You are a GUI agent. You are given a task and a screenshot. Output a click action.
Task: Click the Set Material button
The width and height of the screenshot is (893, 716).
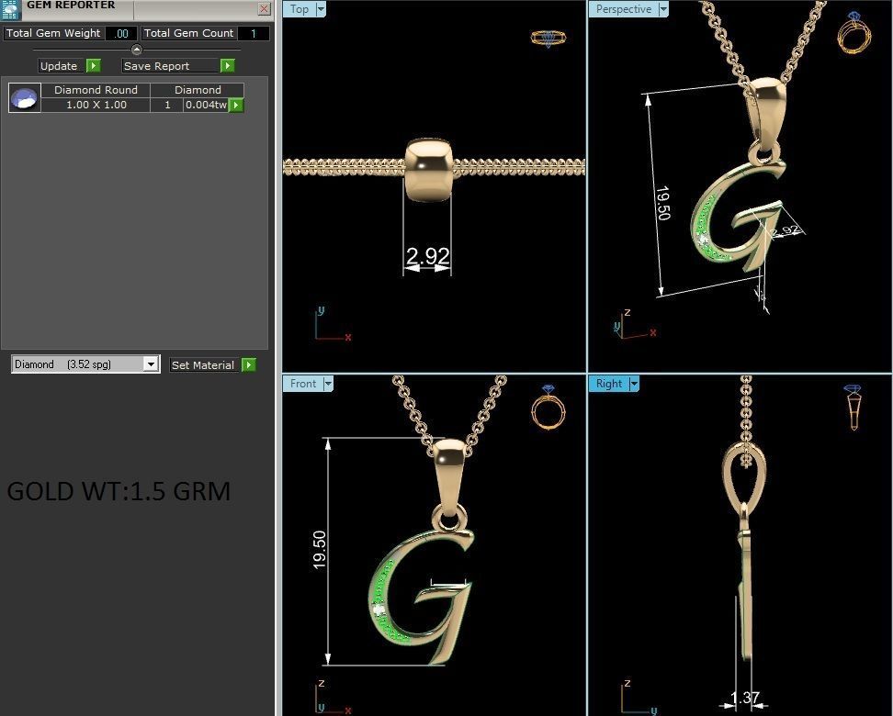click(x=205, y=364)
